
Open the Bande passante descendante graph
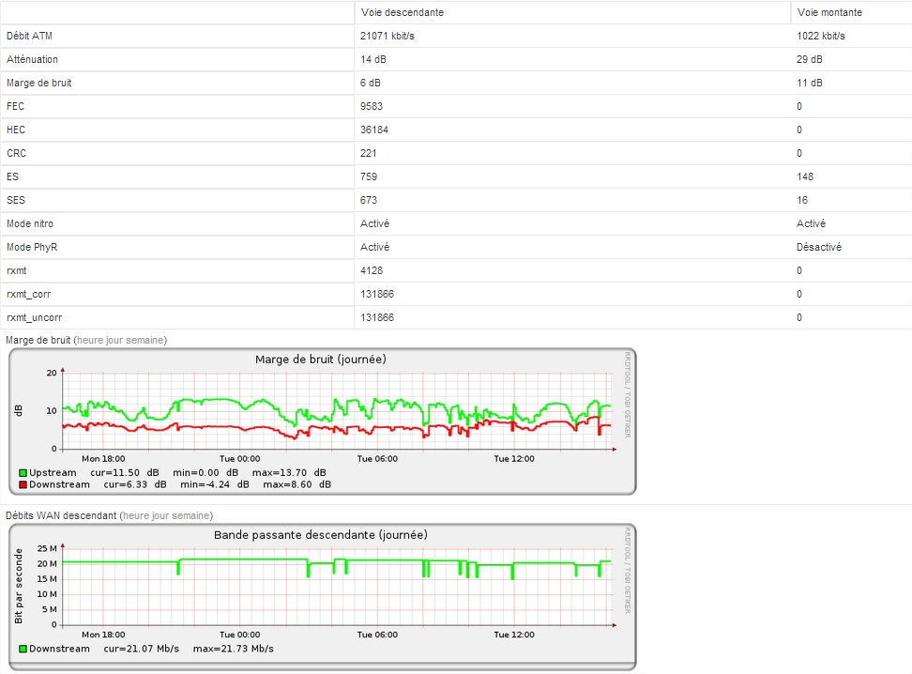point(321,596)
